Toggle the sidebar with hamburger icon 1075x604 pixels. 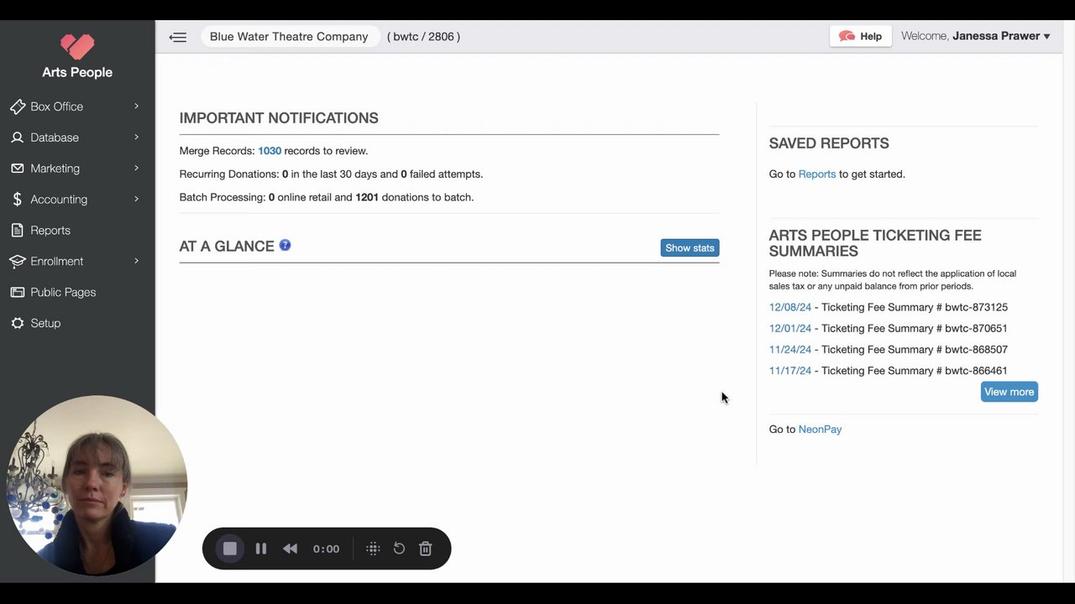[x=177, y=37]
